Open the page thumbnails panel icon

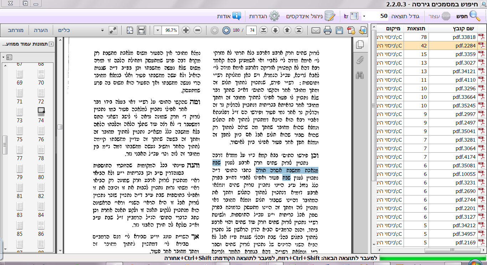[360, 44]
